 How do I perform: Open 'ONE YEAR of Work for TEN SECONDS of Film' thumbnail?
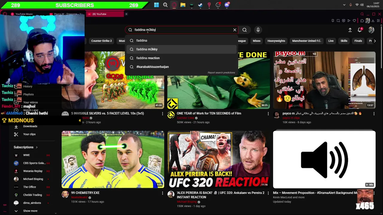pos(218,80)
